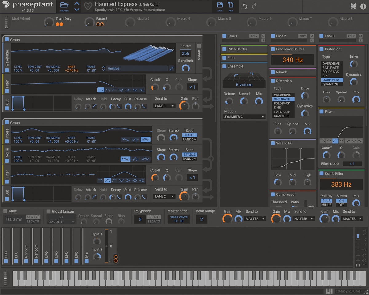Click the RANDOM seed button on first Noise
Image resolution: width=369 pixels, height=295 pixels.
189,140
